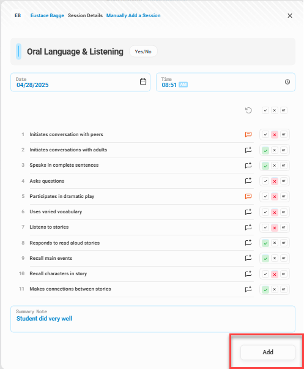Open orange comment on Participates in dramatic play

[x=248, y=196]
